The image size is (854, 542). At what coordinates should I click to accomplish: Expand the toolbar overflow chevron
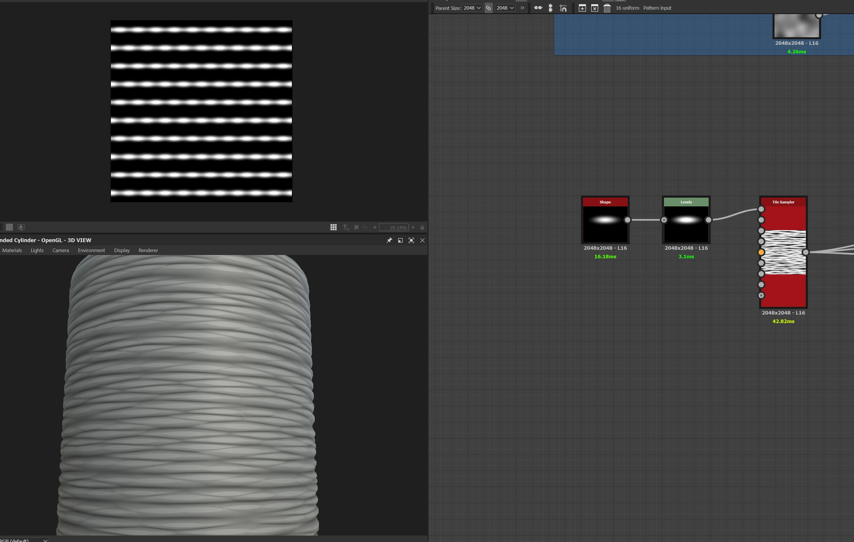(522, 8)
